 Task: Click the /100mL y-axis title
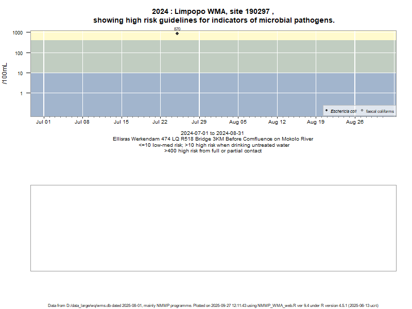coord(5,73)
